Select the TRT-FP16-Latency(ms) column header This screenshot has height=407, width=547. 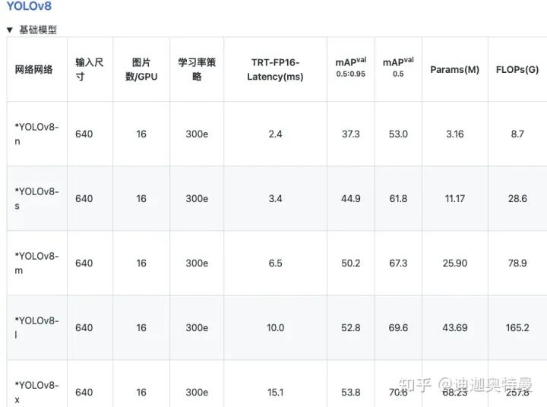coord(275,69)
